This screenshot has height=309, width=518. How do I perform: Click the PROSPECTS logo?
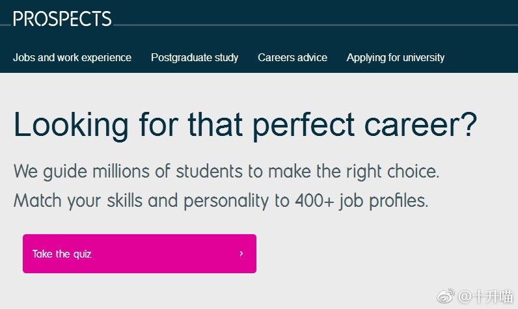pos(62,18)
